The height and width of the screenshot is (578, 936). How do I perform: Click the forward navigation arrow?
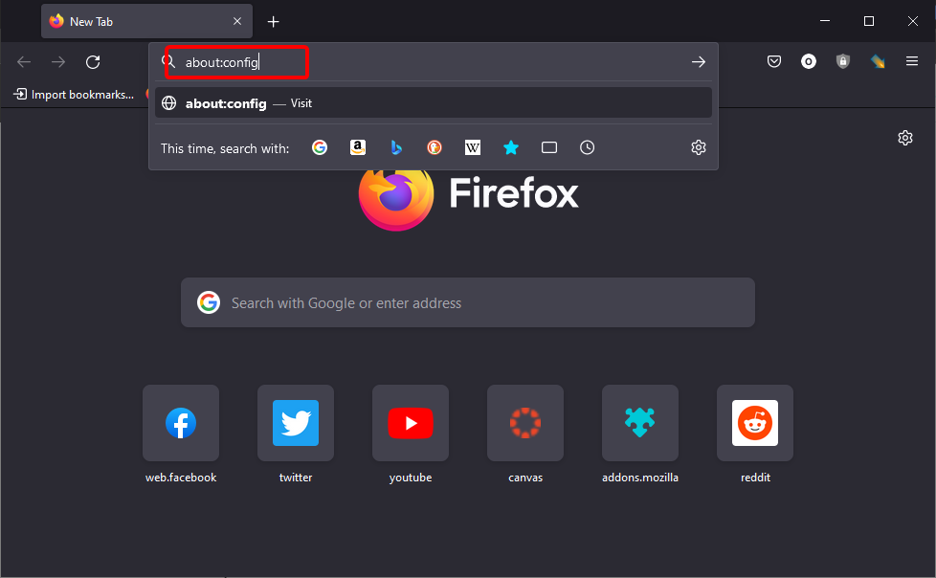coord(58,61)
